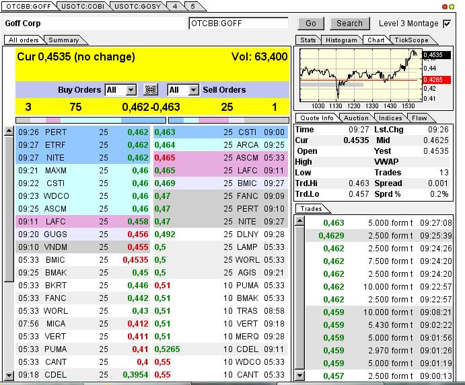Viewport: 465px width, 385px height.
Task: Click the Go button
Action: coord(311,24)
